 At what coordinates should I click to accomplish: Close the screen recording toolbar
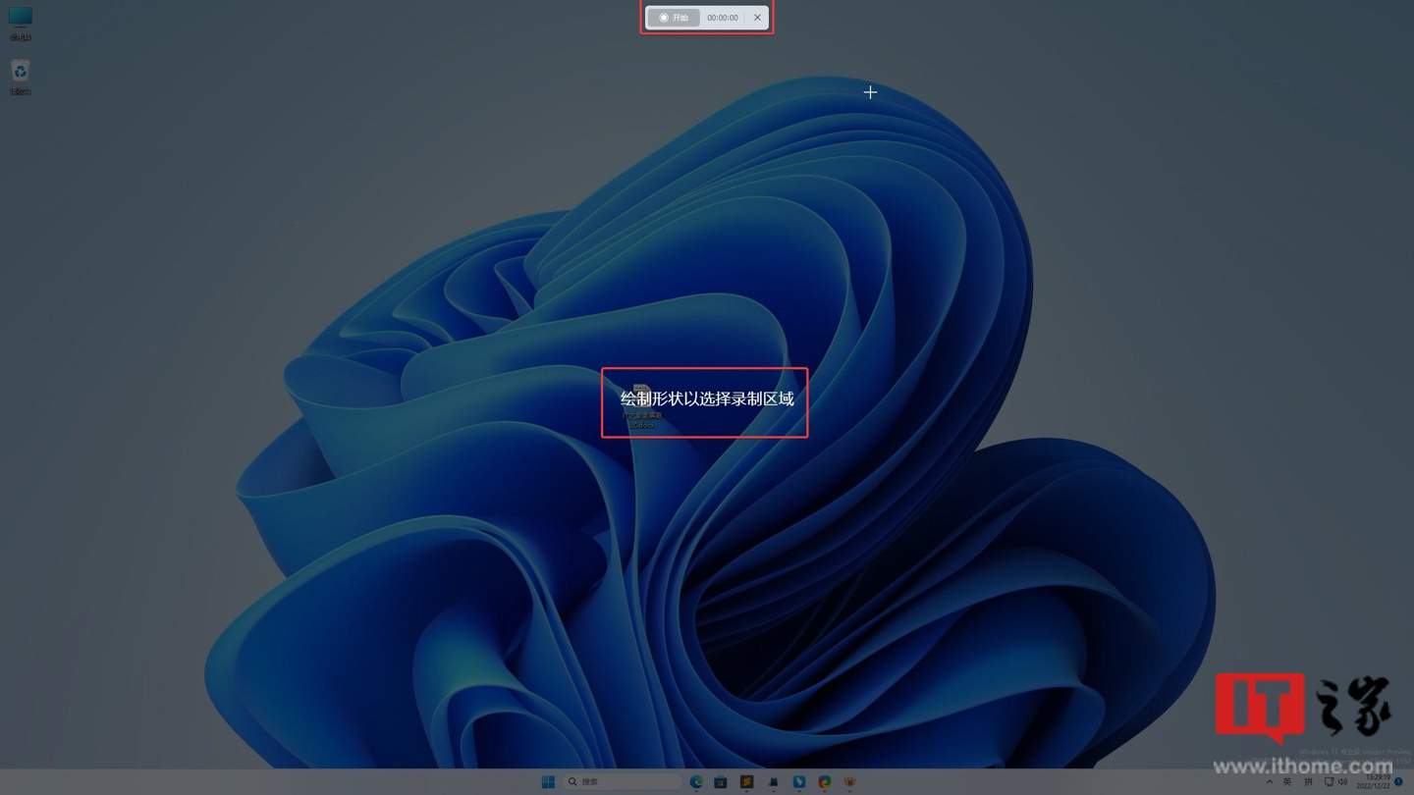click(x=757, y=18)
